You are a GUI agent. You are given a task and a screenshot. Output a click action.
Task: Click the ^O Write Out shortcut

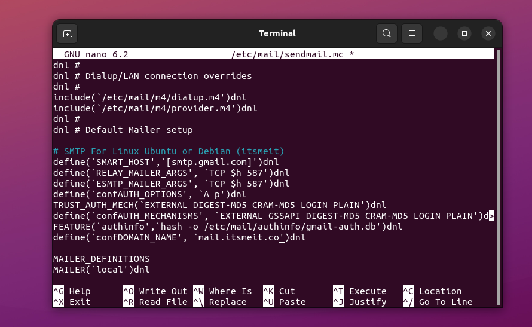[x=155, y=291]
